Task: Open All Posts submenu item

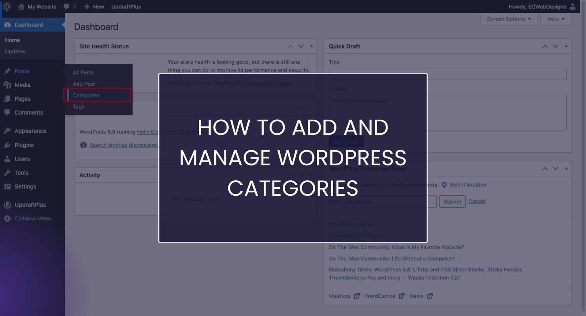Action: tap(83, 72)
